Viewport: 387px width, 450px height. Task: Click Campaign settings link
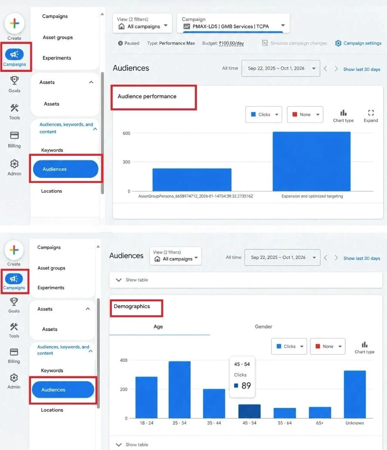point(362,43)
